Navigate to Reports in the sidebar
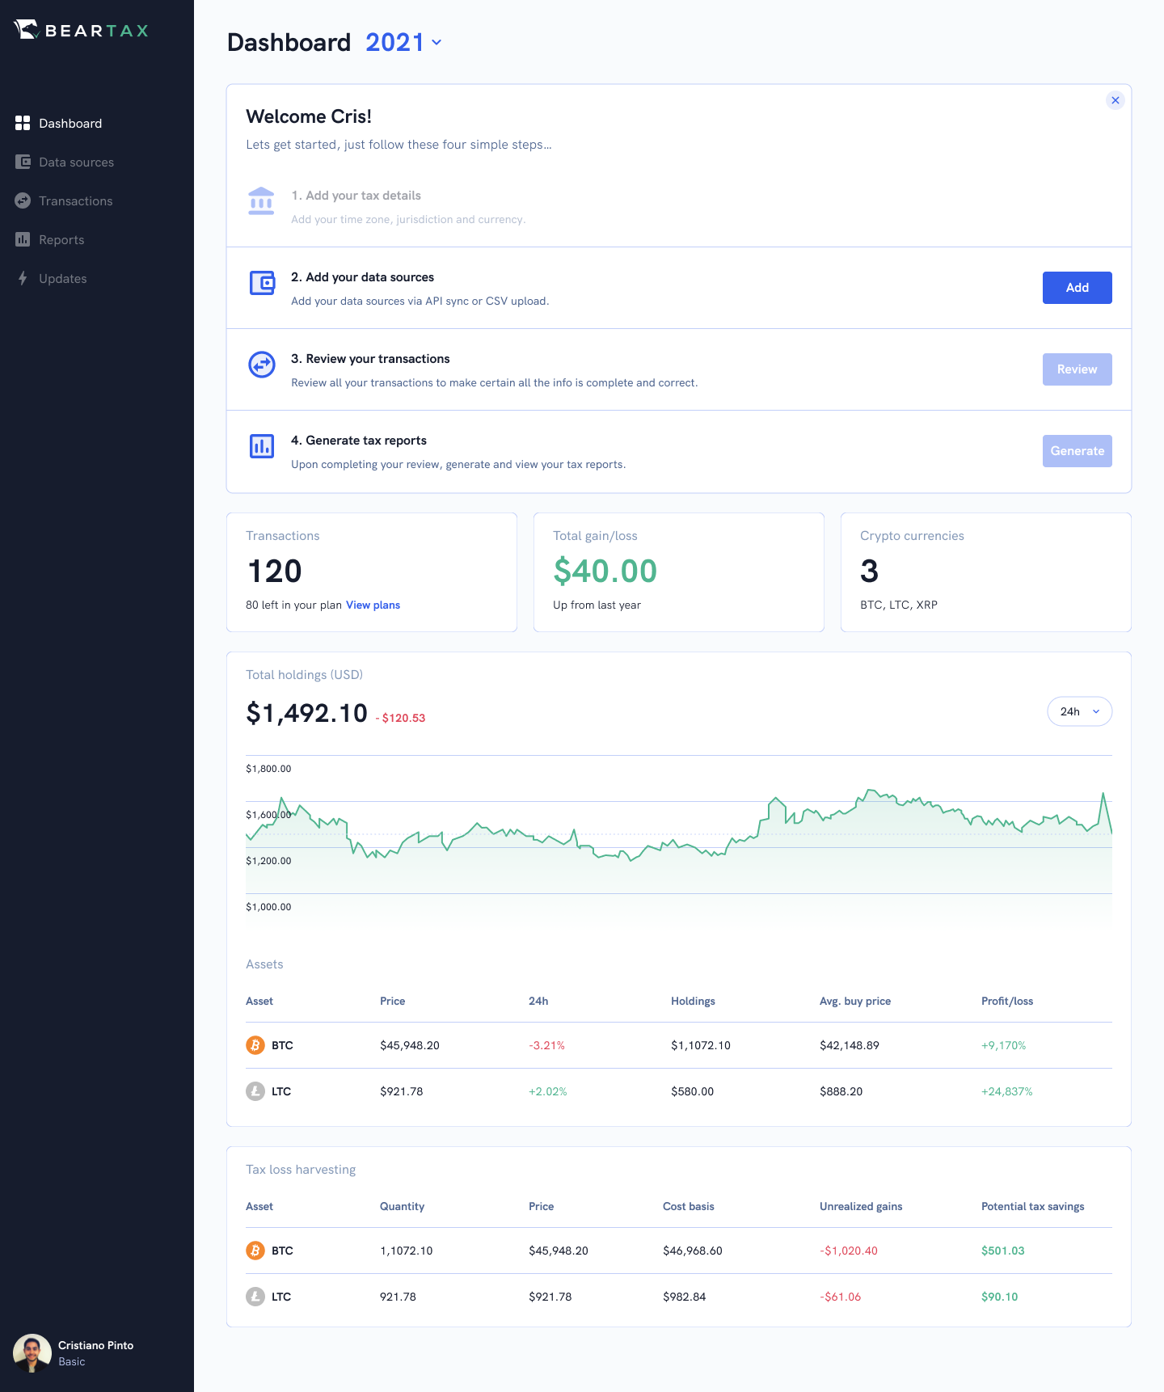The height and width of the screenshot is (1392, 1164). [61, 240]
